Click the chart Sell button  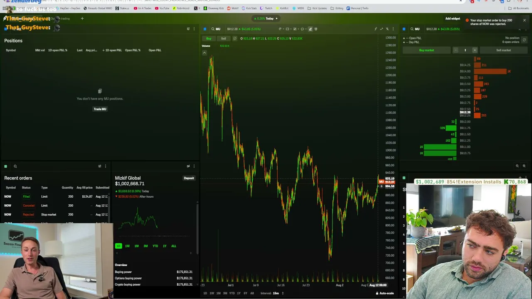(224, 39)
